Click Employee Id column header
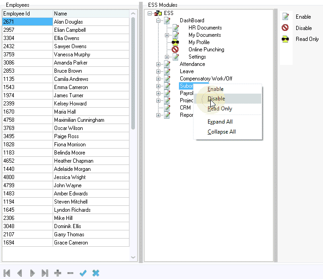323x279 pixels. 27,14
